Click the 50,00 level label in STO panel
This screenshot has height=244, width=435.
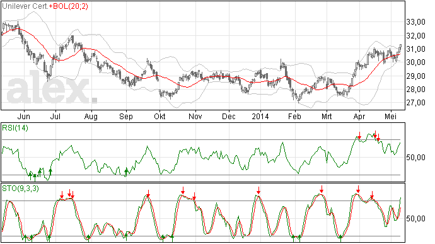point(415,218)
